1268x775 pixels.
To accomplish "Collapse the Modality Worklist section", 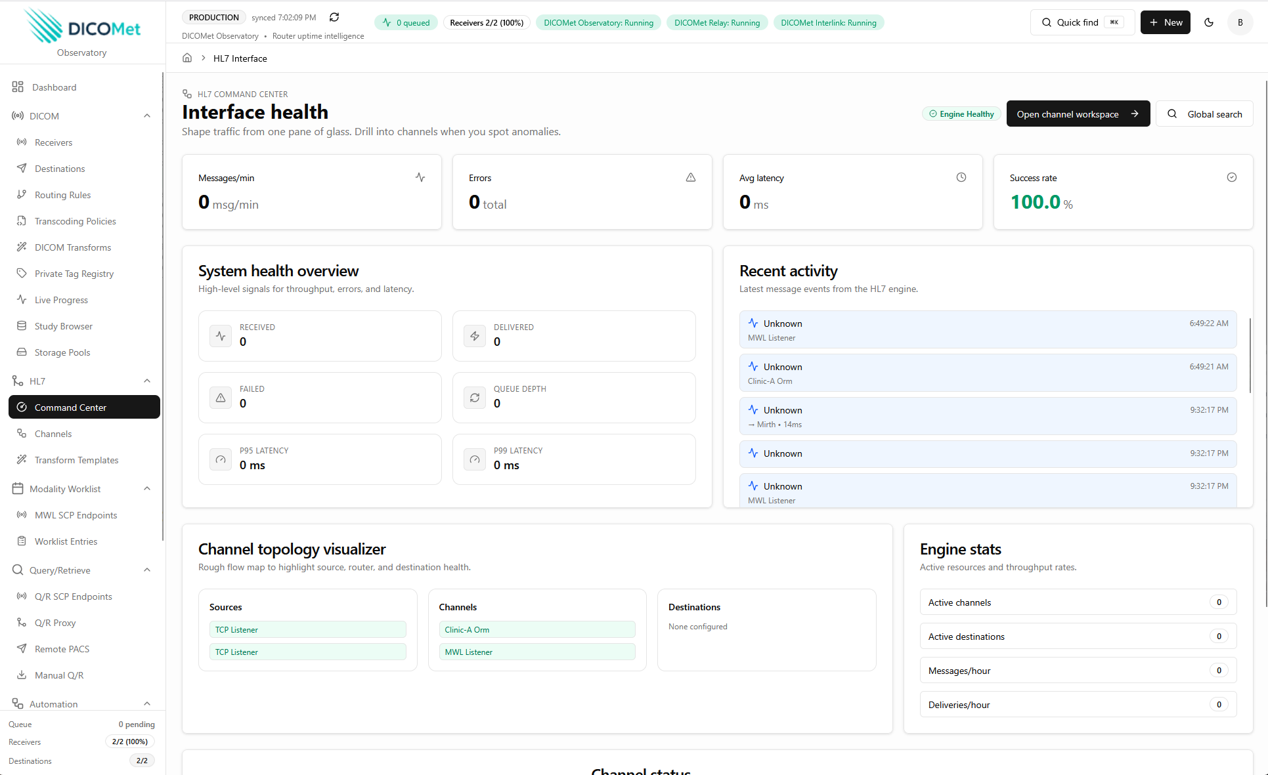I will tap(147, 489).
